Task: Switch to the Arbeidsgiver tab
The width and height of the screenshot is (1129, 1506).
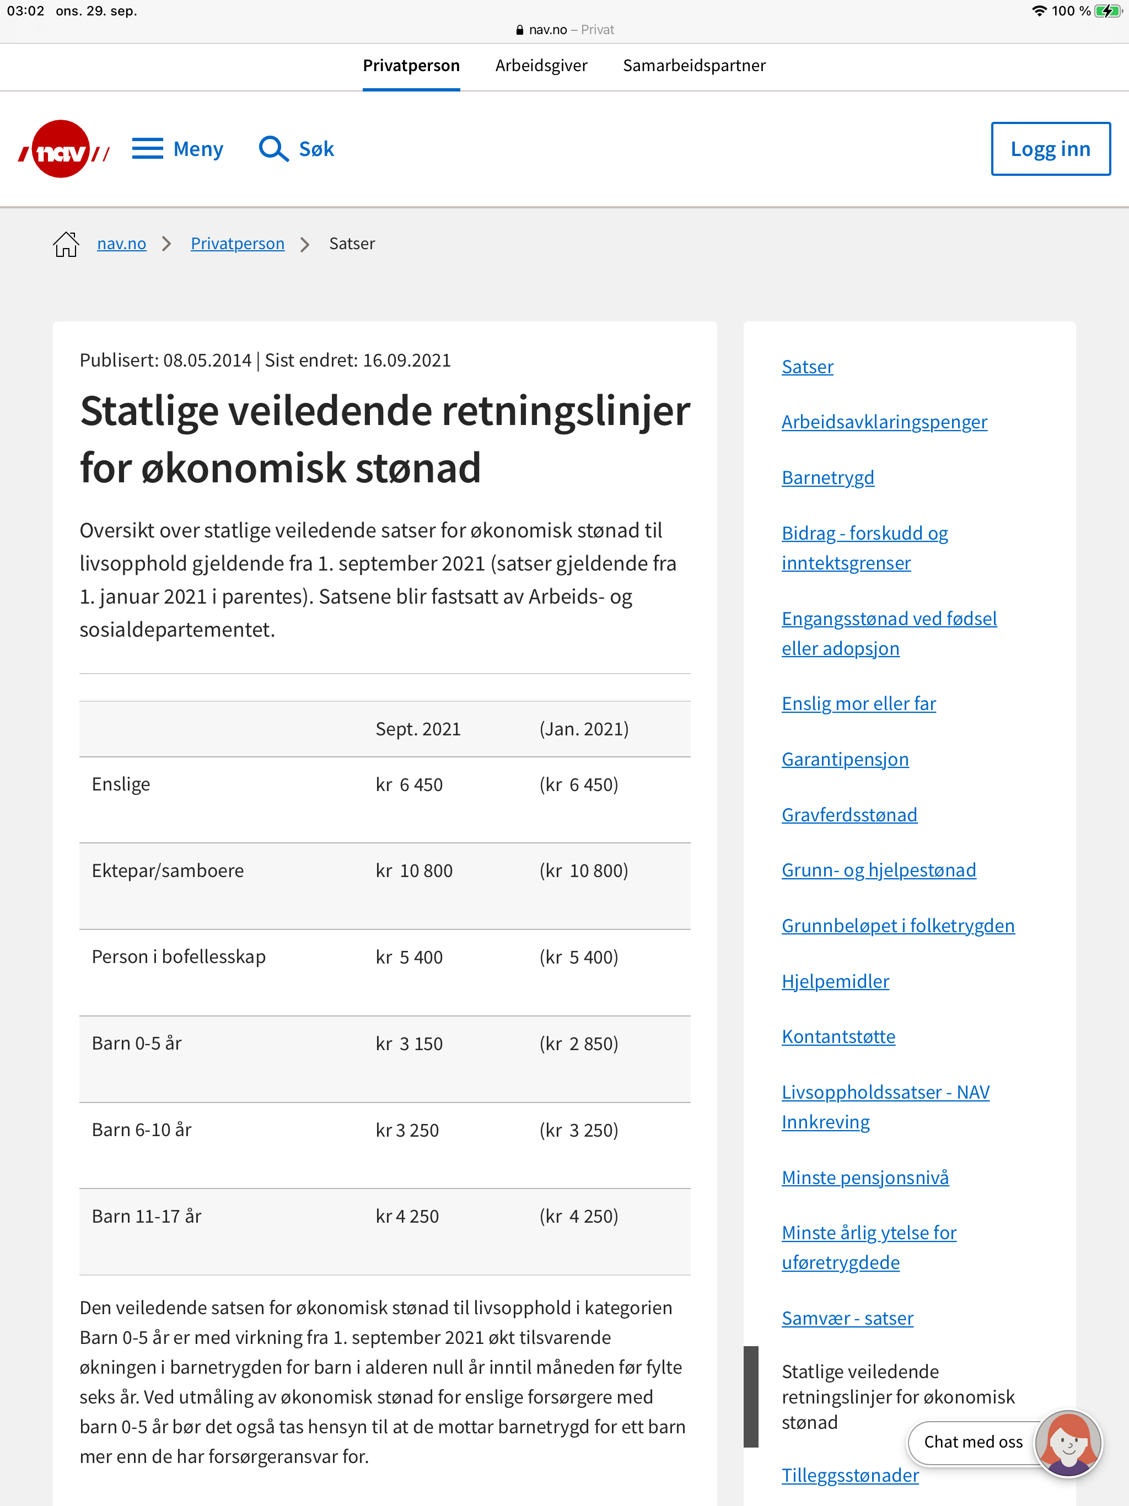Action: coord(541,66)
